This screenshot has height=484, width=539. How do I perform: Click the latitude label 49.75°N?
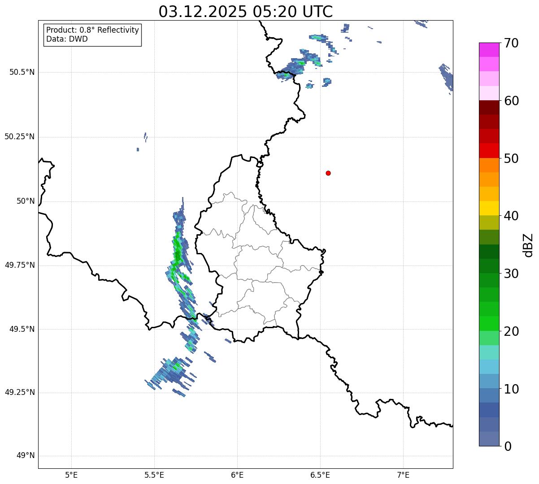point(20,265)
